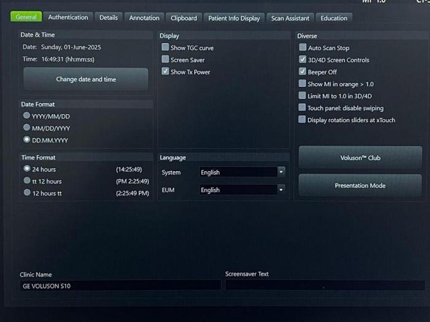This screenshot has height=322, width=430.
Task: Open the EUM language dropdown
Action: coord(242,190)
